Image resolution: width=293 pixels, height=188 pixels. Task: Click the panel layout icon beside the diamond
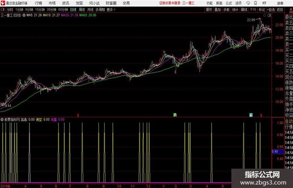click(x=269, y=15)
